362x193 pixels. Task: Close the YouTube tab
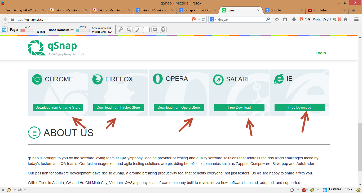tap(345, 10)
